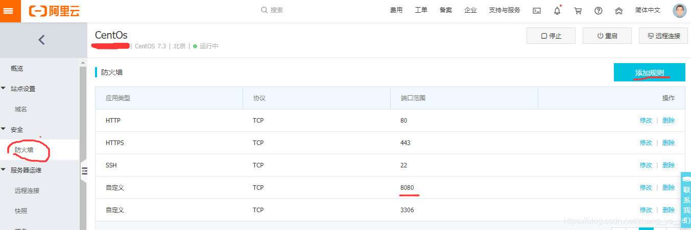Open the 企业 top menu
This screenshot has height=230, width=691.
click(470, 10)
